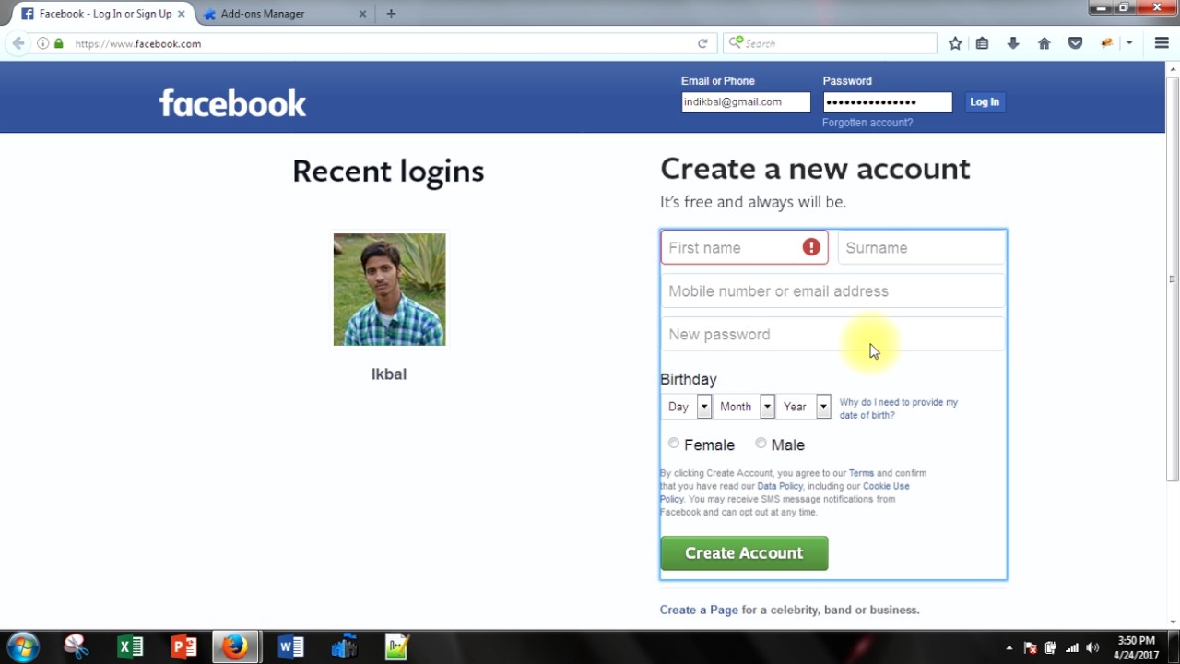Select Ikbal recent login photo
1180x664 pixels.
(x=389, y=290)
